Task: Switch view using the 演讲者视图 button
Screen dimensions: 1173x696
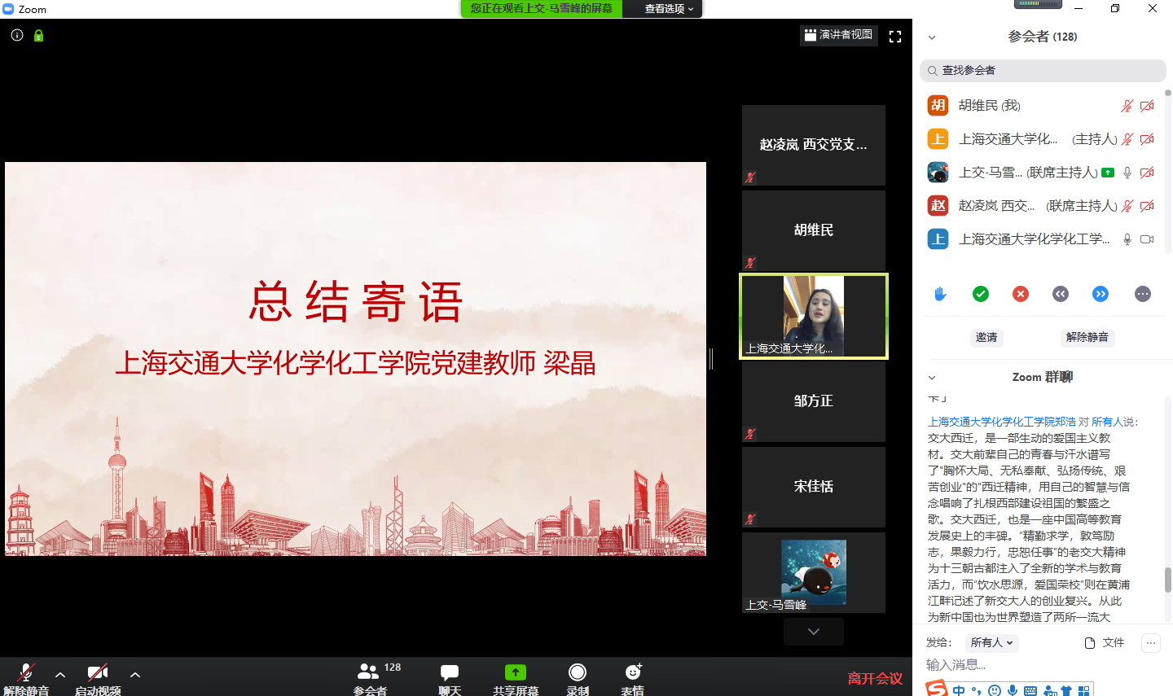Action: [x=838, y=35]
